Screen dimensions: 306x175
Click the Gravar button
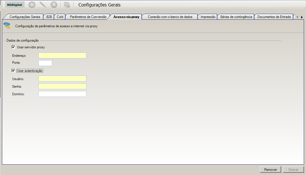click(x=293, y=170)
